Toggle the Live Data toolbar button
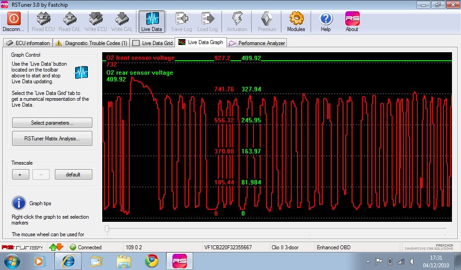461x270 pixels. (x=151, y=21)
